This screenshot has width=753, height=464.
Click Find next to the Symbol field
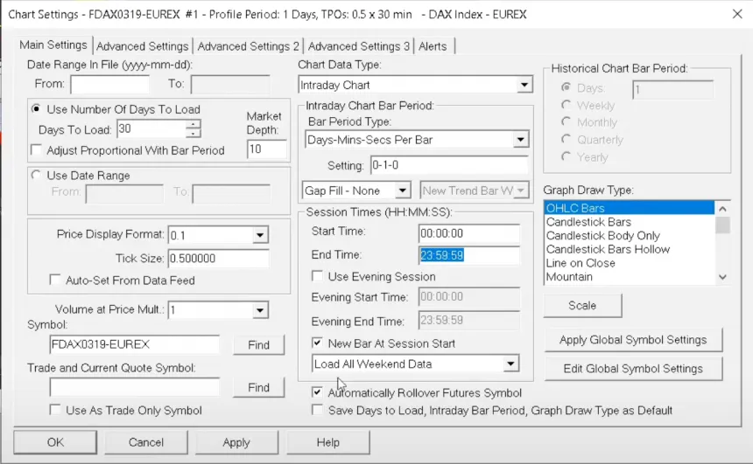pyautogui.click(x=258, y=345)
